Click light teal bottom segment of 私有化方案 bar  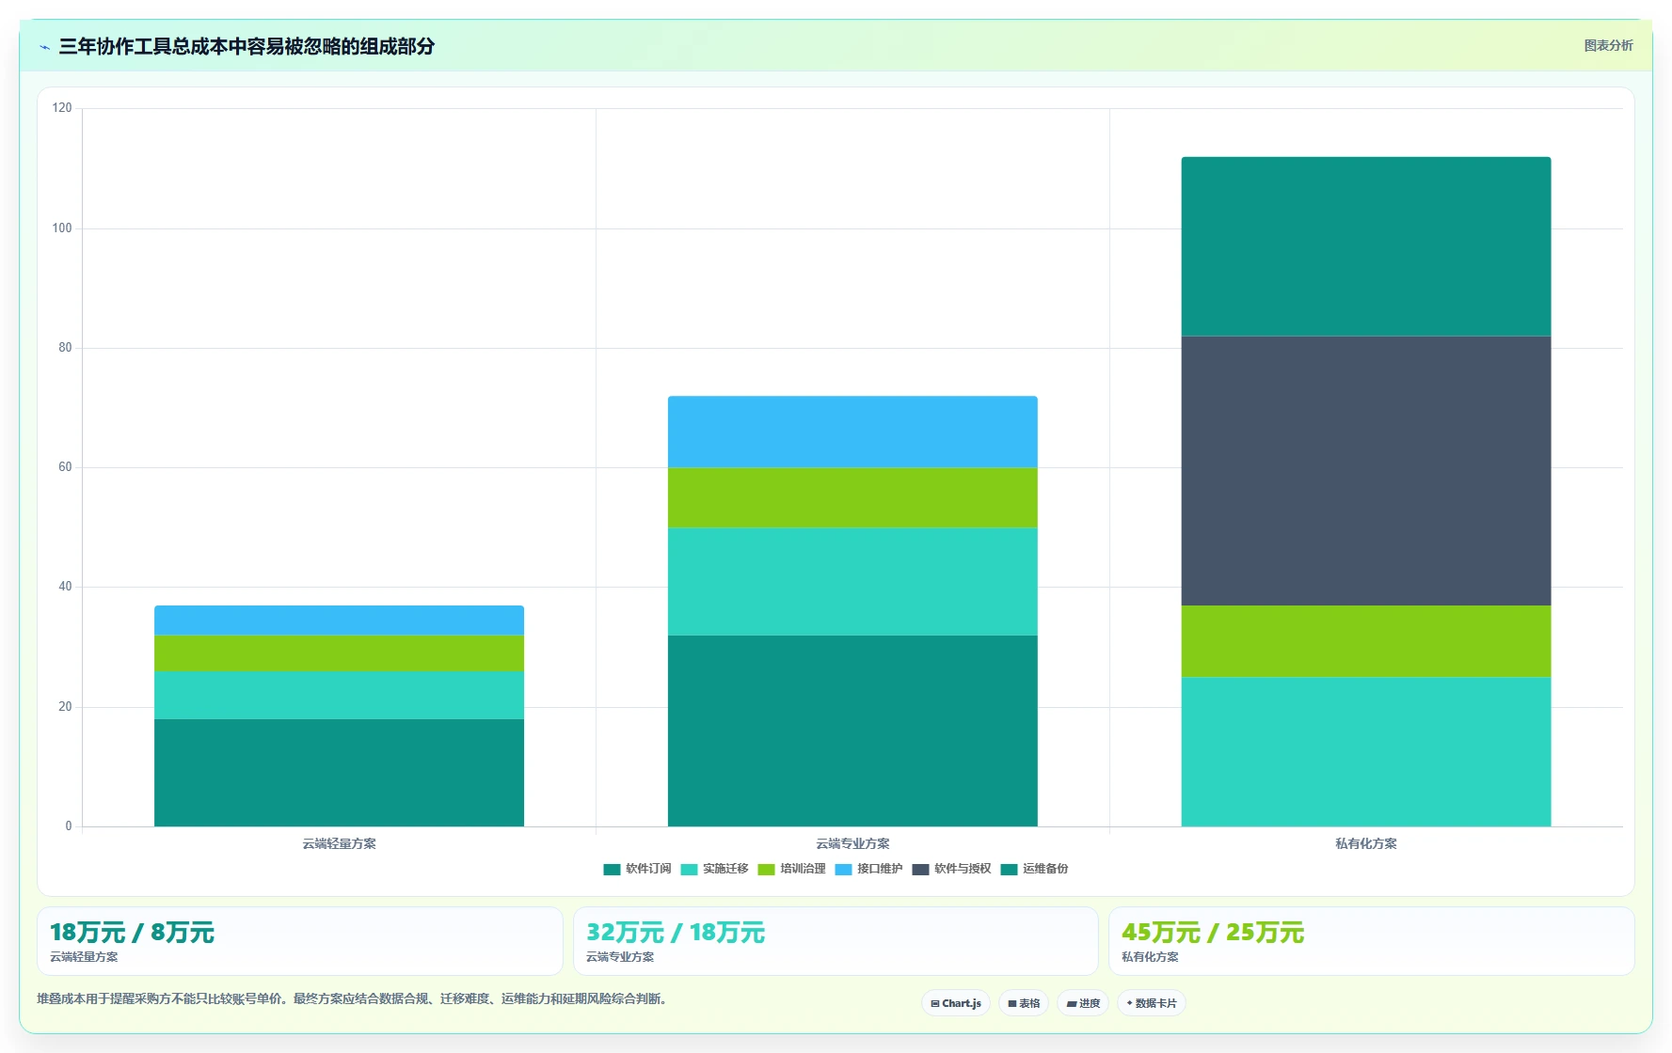(x=1366, y=752)
